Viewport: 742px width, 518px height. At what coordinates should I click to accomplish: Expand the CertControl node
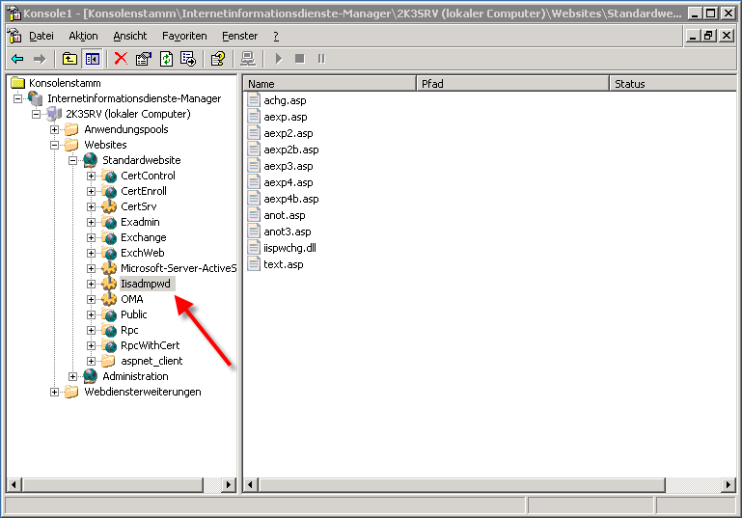pyautogui.click(x=92, y=176)
